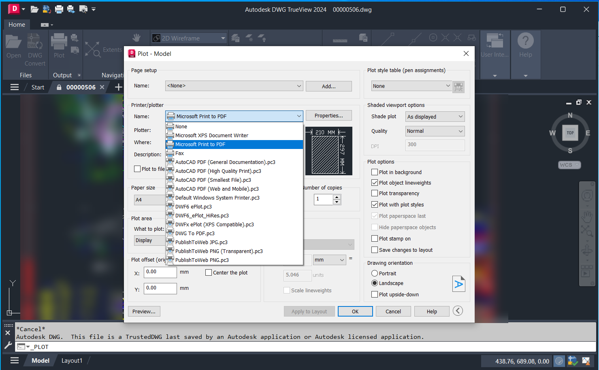Click the landscape orientation preview icon
Screen dimensions: 599x370
(459, 284)
